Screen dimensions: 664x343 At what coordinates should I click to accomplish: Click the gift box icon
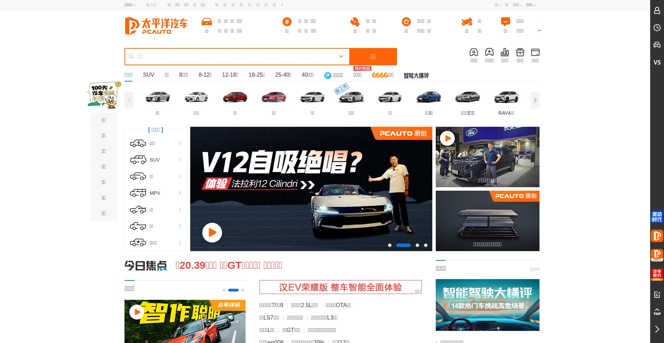coord(520,52)
